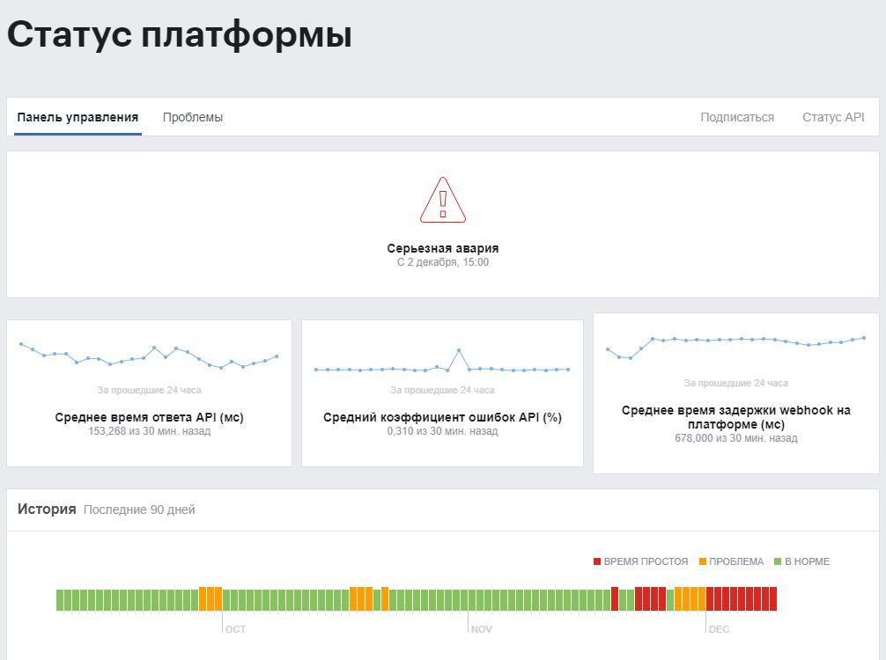
Task: Click the orange ПРОБЛЕМА legend square
Action: pyautogui.click(x=700, y=561)
